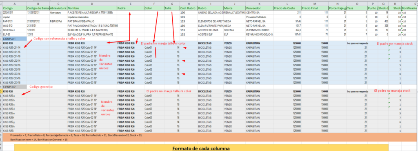The width and height of the screenshot is (418, 151).
Task: Select the 'CENTRO SA' supplier cell
Action: click(259, 13)
